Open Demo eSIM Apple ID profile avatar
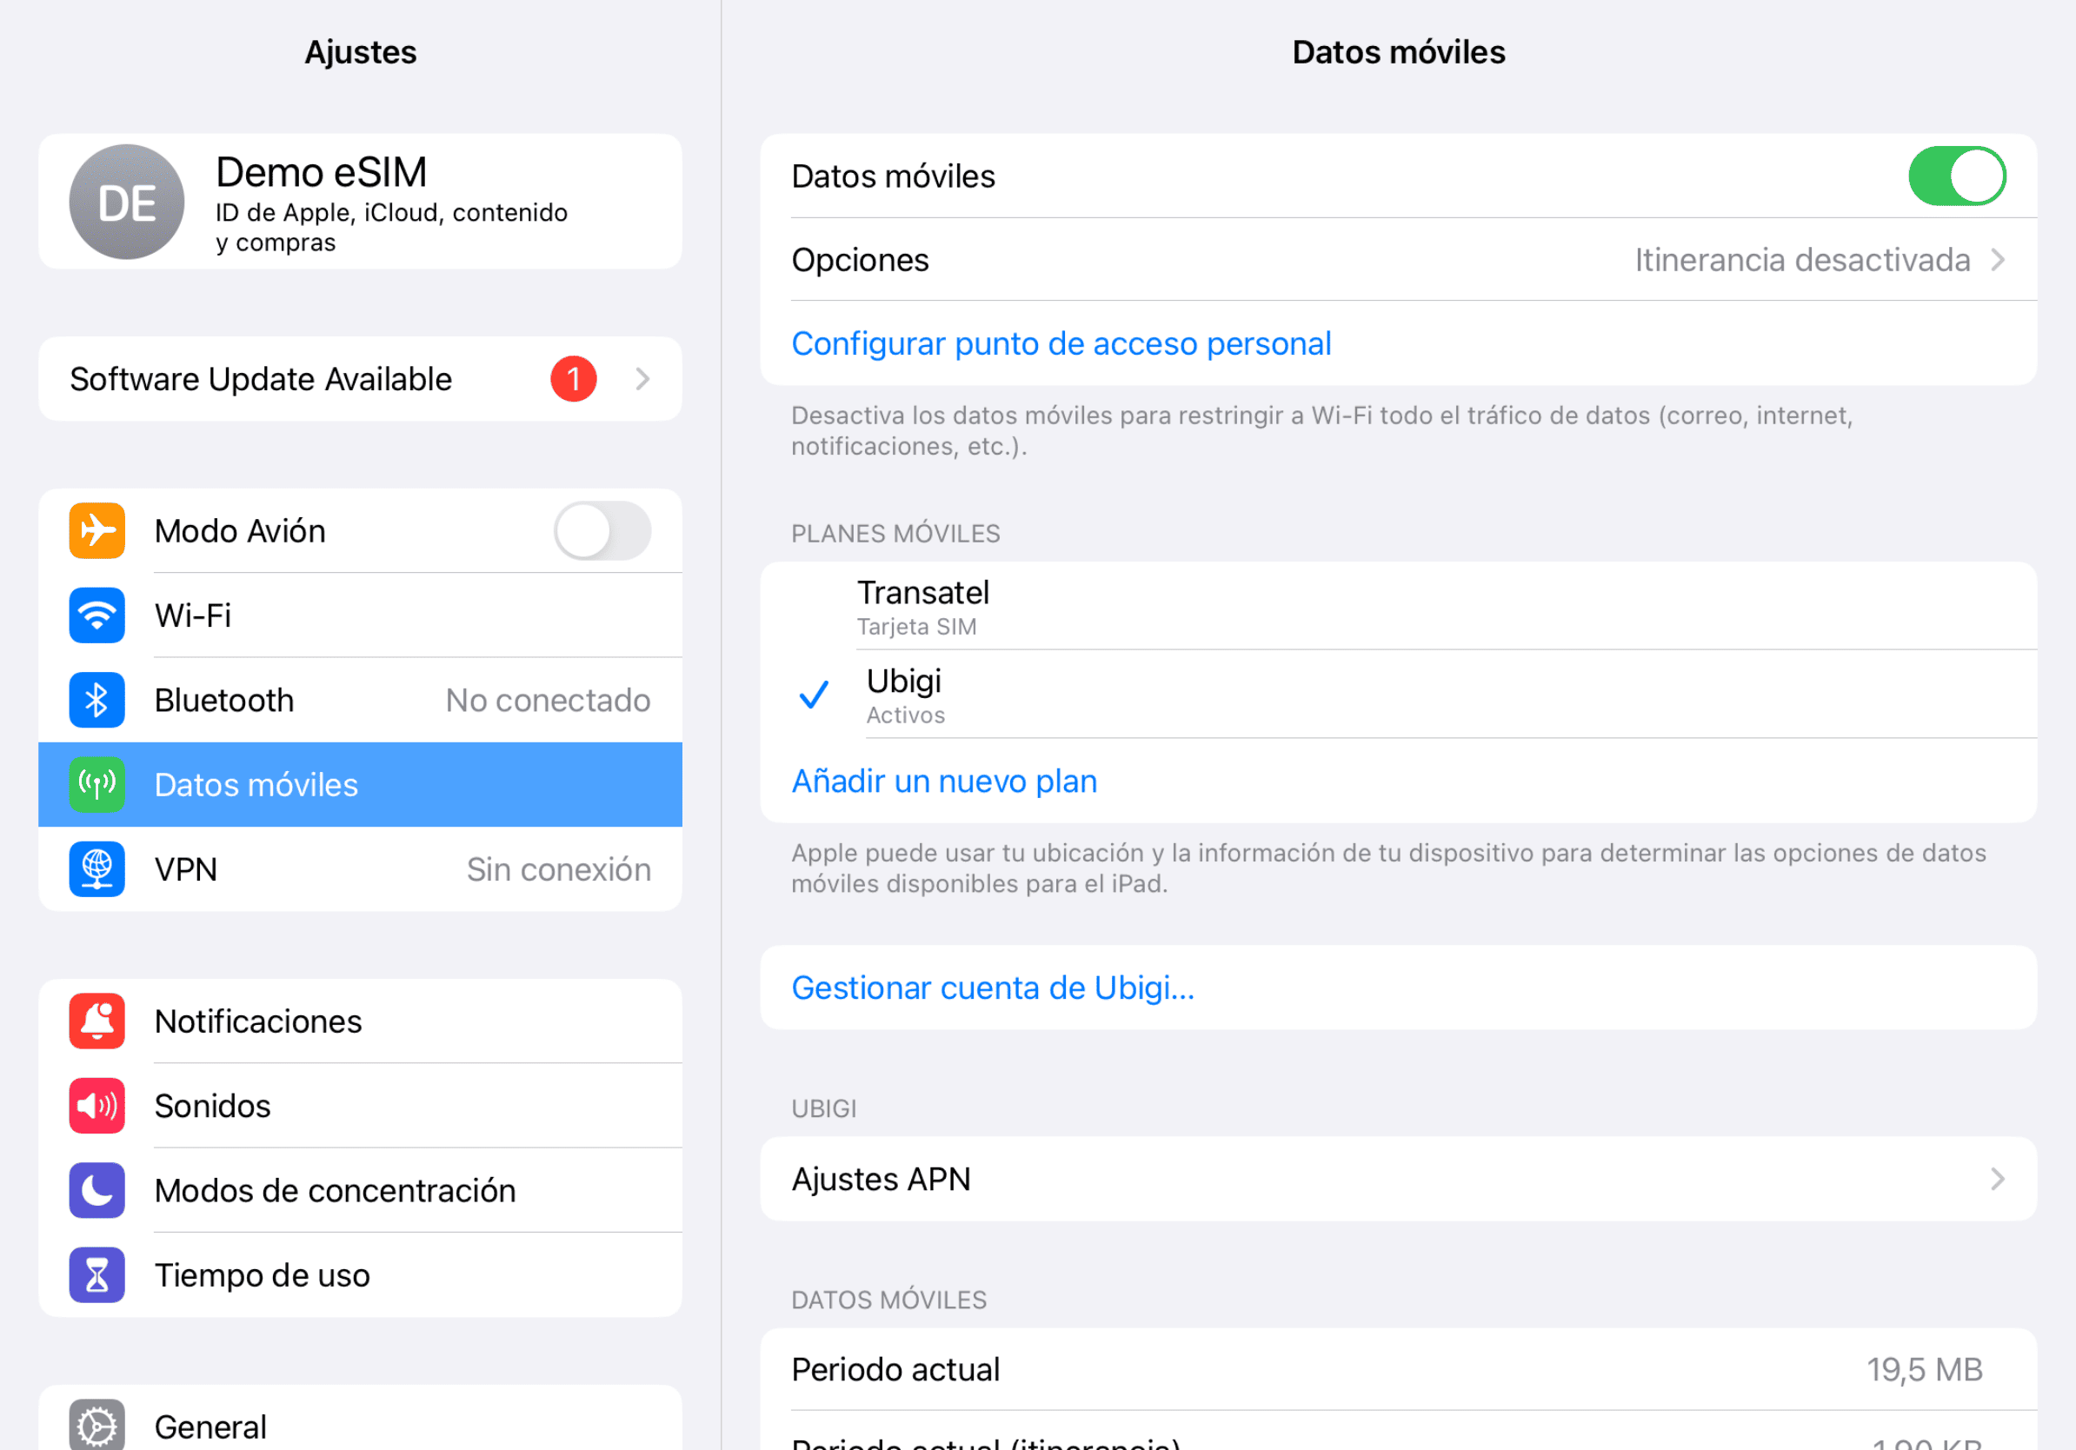Image resolution: width=2076 pixels, height=1450 pixels. coord(127,202)
